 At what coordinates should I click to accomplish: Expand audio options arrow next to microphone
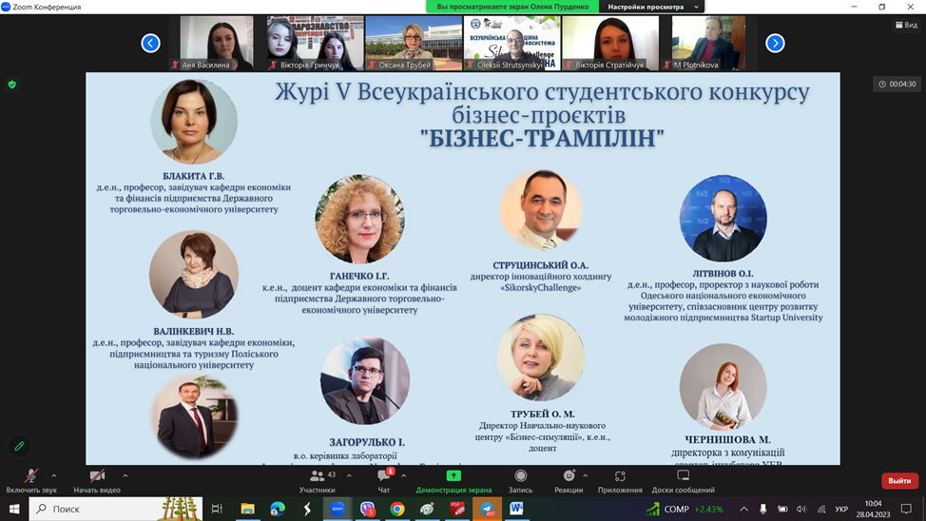coord(53,475)
